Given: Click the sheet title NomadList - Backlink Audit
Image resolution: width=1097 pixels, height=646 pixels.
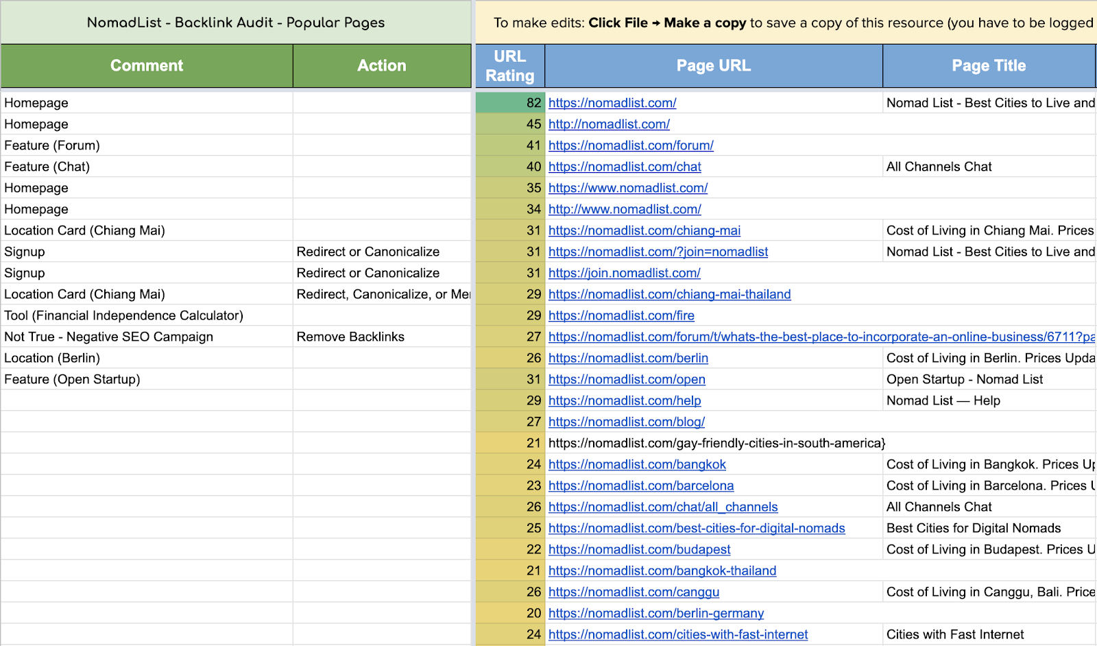Looking at the screenshot, I should 236,23.
